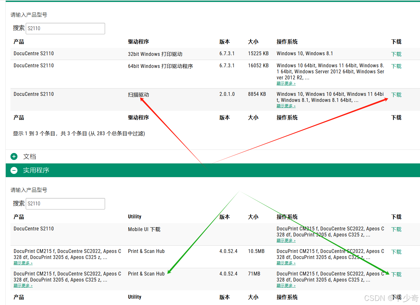Sort utilities table by 大小 header
Screen dimensions: 420x305
[253, 217]
